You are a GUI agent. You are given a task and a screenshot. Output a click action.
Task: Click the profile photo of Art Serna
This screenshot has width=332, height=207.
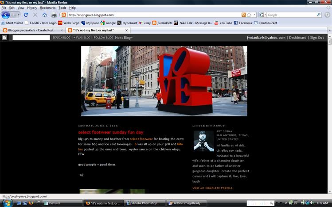tap(204, 141)
